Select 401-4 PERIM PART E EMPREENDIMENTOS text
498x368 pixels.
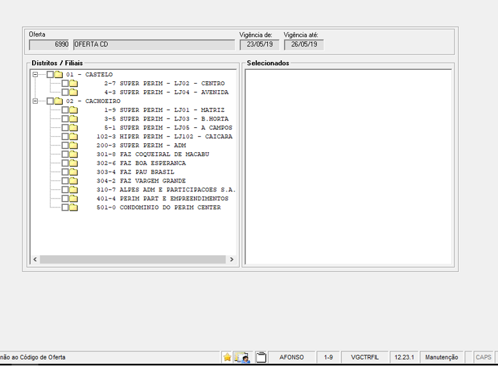tap(162, 199)
